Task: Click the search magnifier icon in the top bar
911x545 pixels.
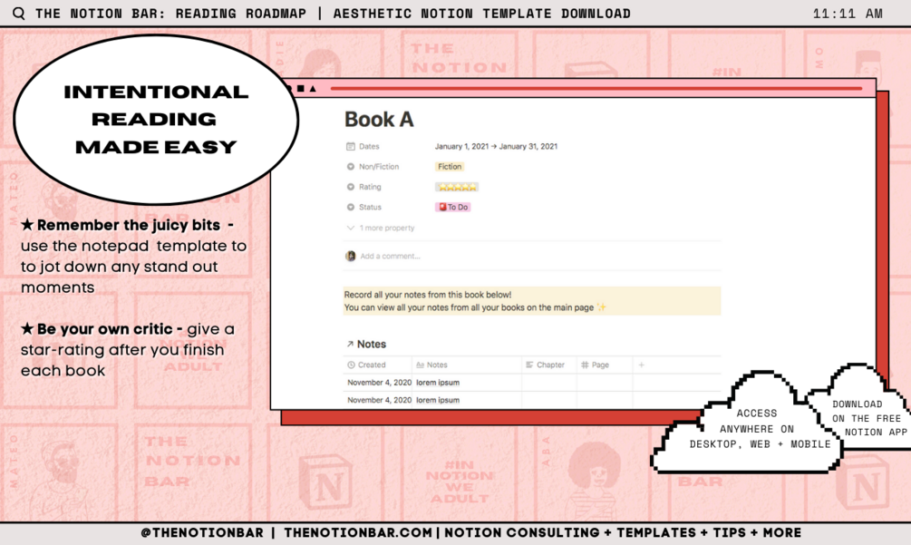Action: (19, 14)
